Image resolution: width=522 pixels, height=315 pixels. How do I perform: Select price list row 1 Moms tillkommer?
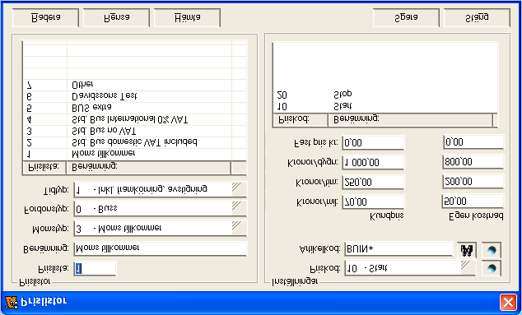tap(134, 154)
